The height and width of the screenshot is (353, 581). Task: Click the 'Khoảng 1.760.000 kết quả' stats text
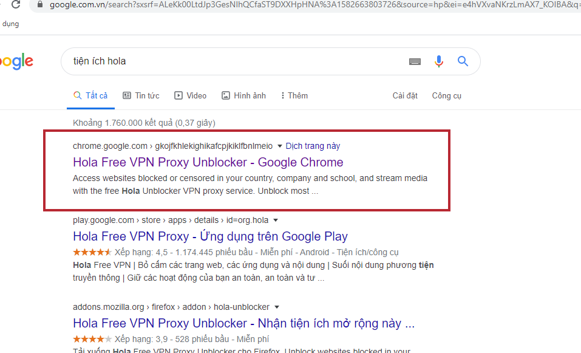(x=144, y=123)
